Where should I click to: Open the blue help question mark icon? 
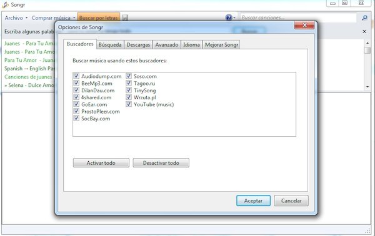coord(228,17)
